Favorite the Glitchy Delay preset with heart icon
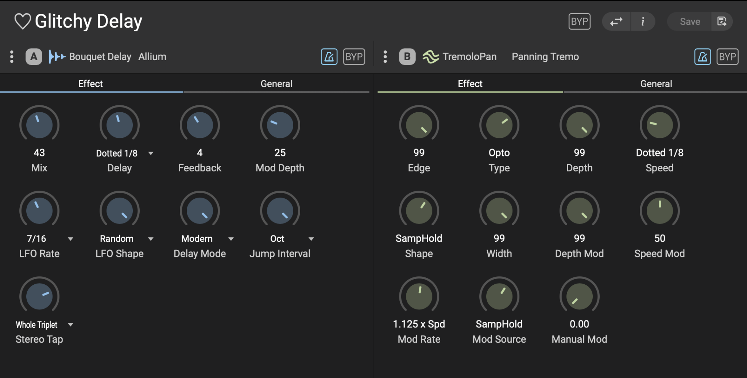The height and width of the screenshot is (378, 747). [23, 22]
